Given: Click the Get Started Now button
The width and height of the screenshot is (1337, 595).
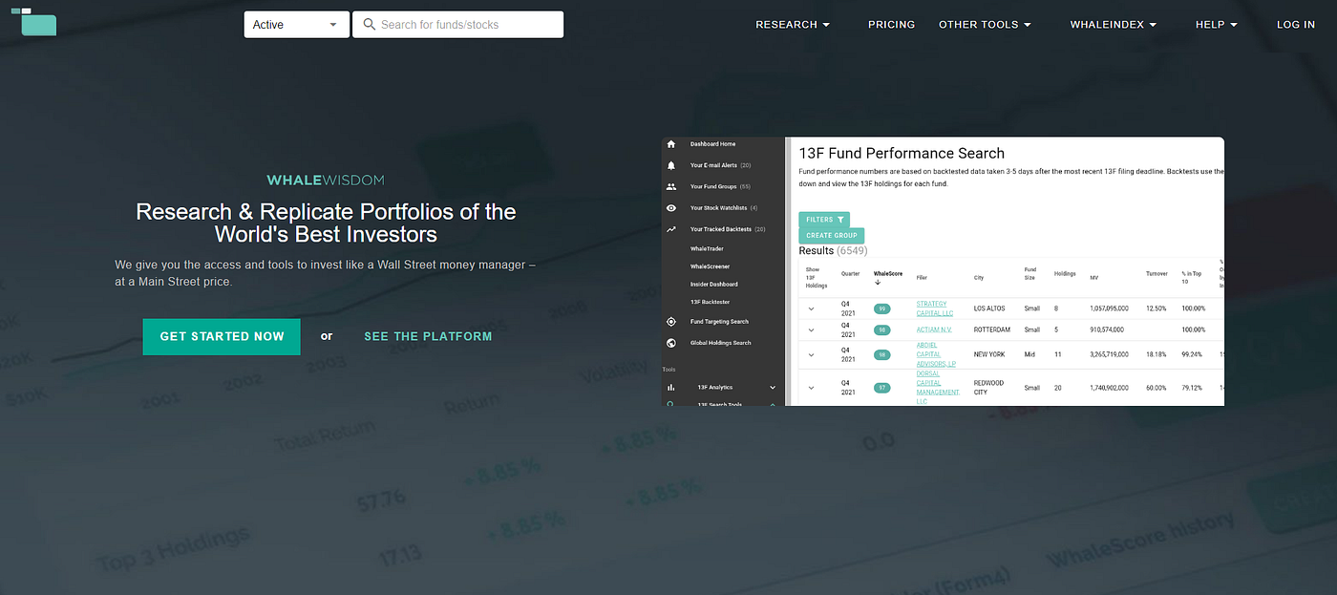Looking at the screenshot, I should point(222,336).
